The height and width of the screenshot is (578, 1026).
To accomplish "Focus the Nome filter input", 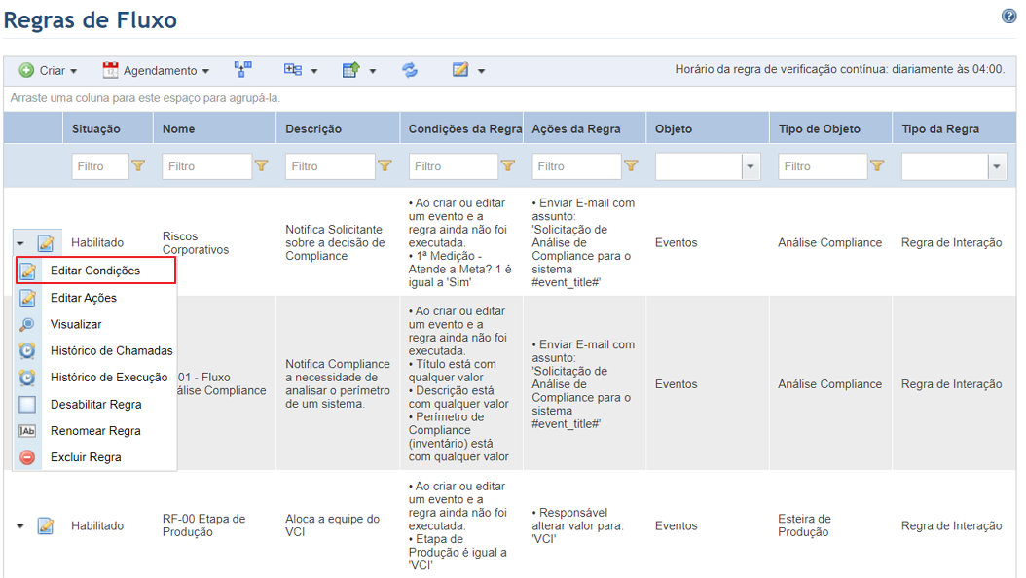I will pos(206,166).
